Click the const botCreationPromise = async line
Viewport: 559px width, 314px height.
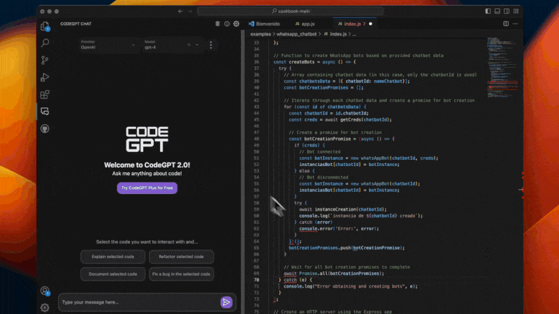342,139
